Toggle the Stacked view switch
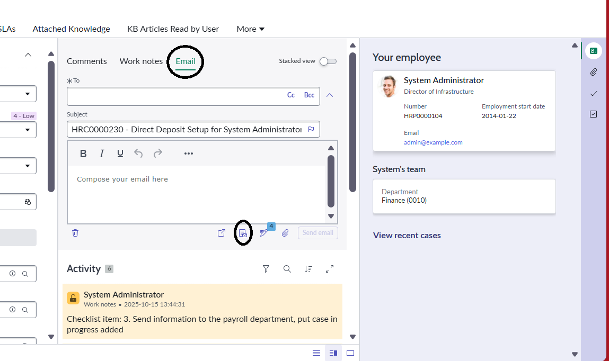609x361 pixels. (x=328, y=61)
